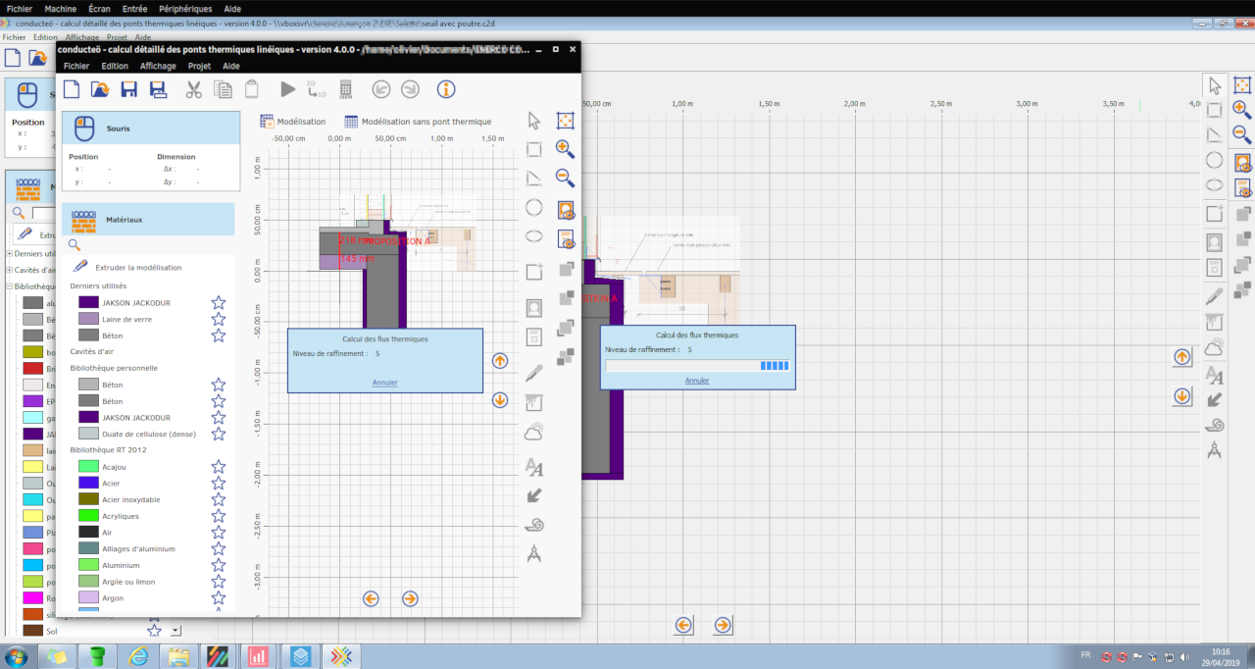This screenshot has width=1255, height=669.
Task: Select the rectangle drawing tool in front window
Action: [534, 149]
